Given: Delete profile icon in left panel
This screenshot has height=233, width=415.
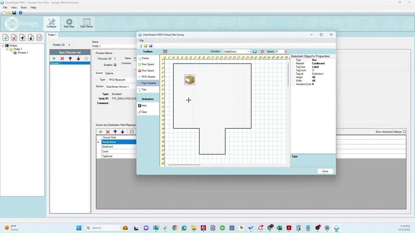Looking at the screenshot, I should [x=14, y=38].
